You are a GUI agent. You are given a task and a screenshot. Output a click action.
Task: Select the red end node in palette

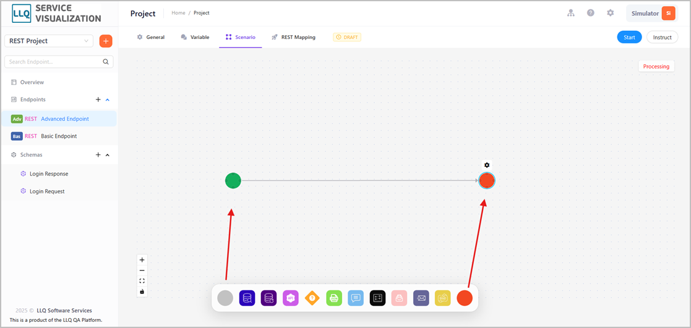[x=465, y=298]
